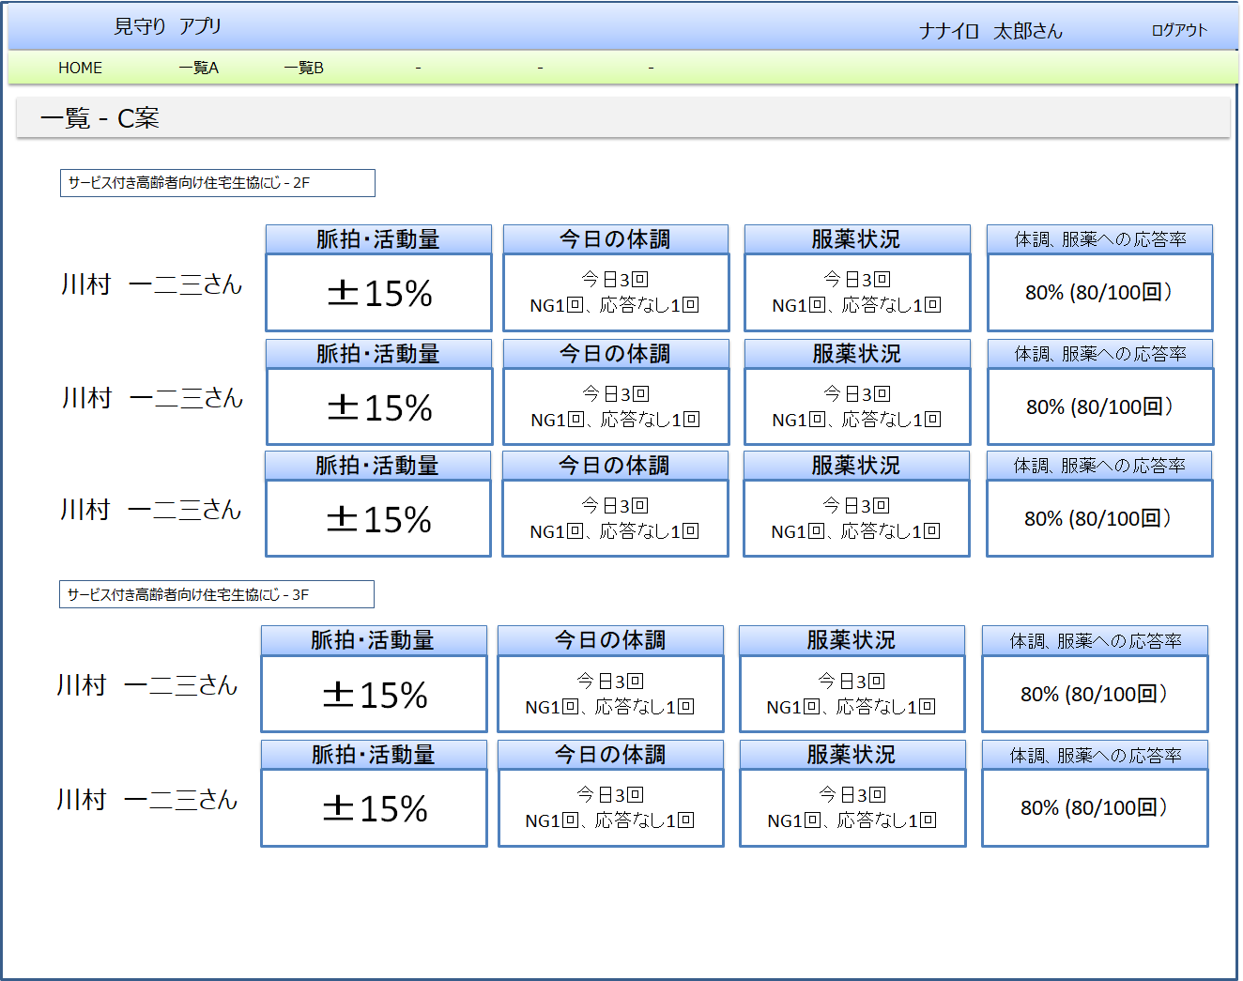Select the second resident name in 2F
1243x981 pixels.
[152, 398]
